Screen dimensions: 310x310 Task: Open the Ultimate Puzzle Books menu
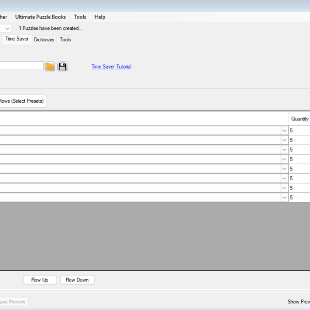click(40, 17)
